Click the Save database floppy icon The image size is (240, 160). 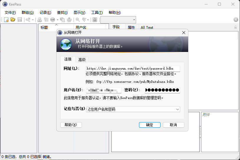[x=20, y=20]
